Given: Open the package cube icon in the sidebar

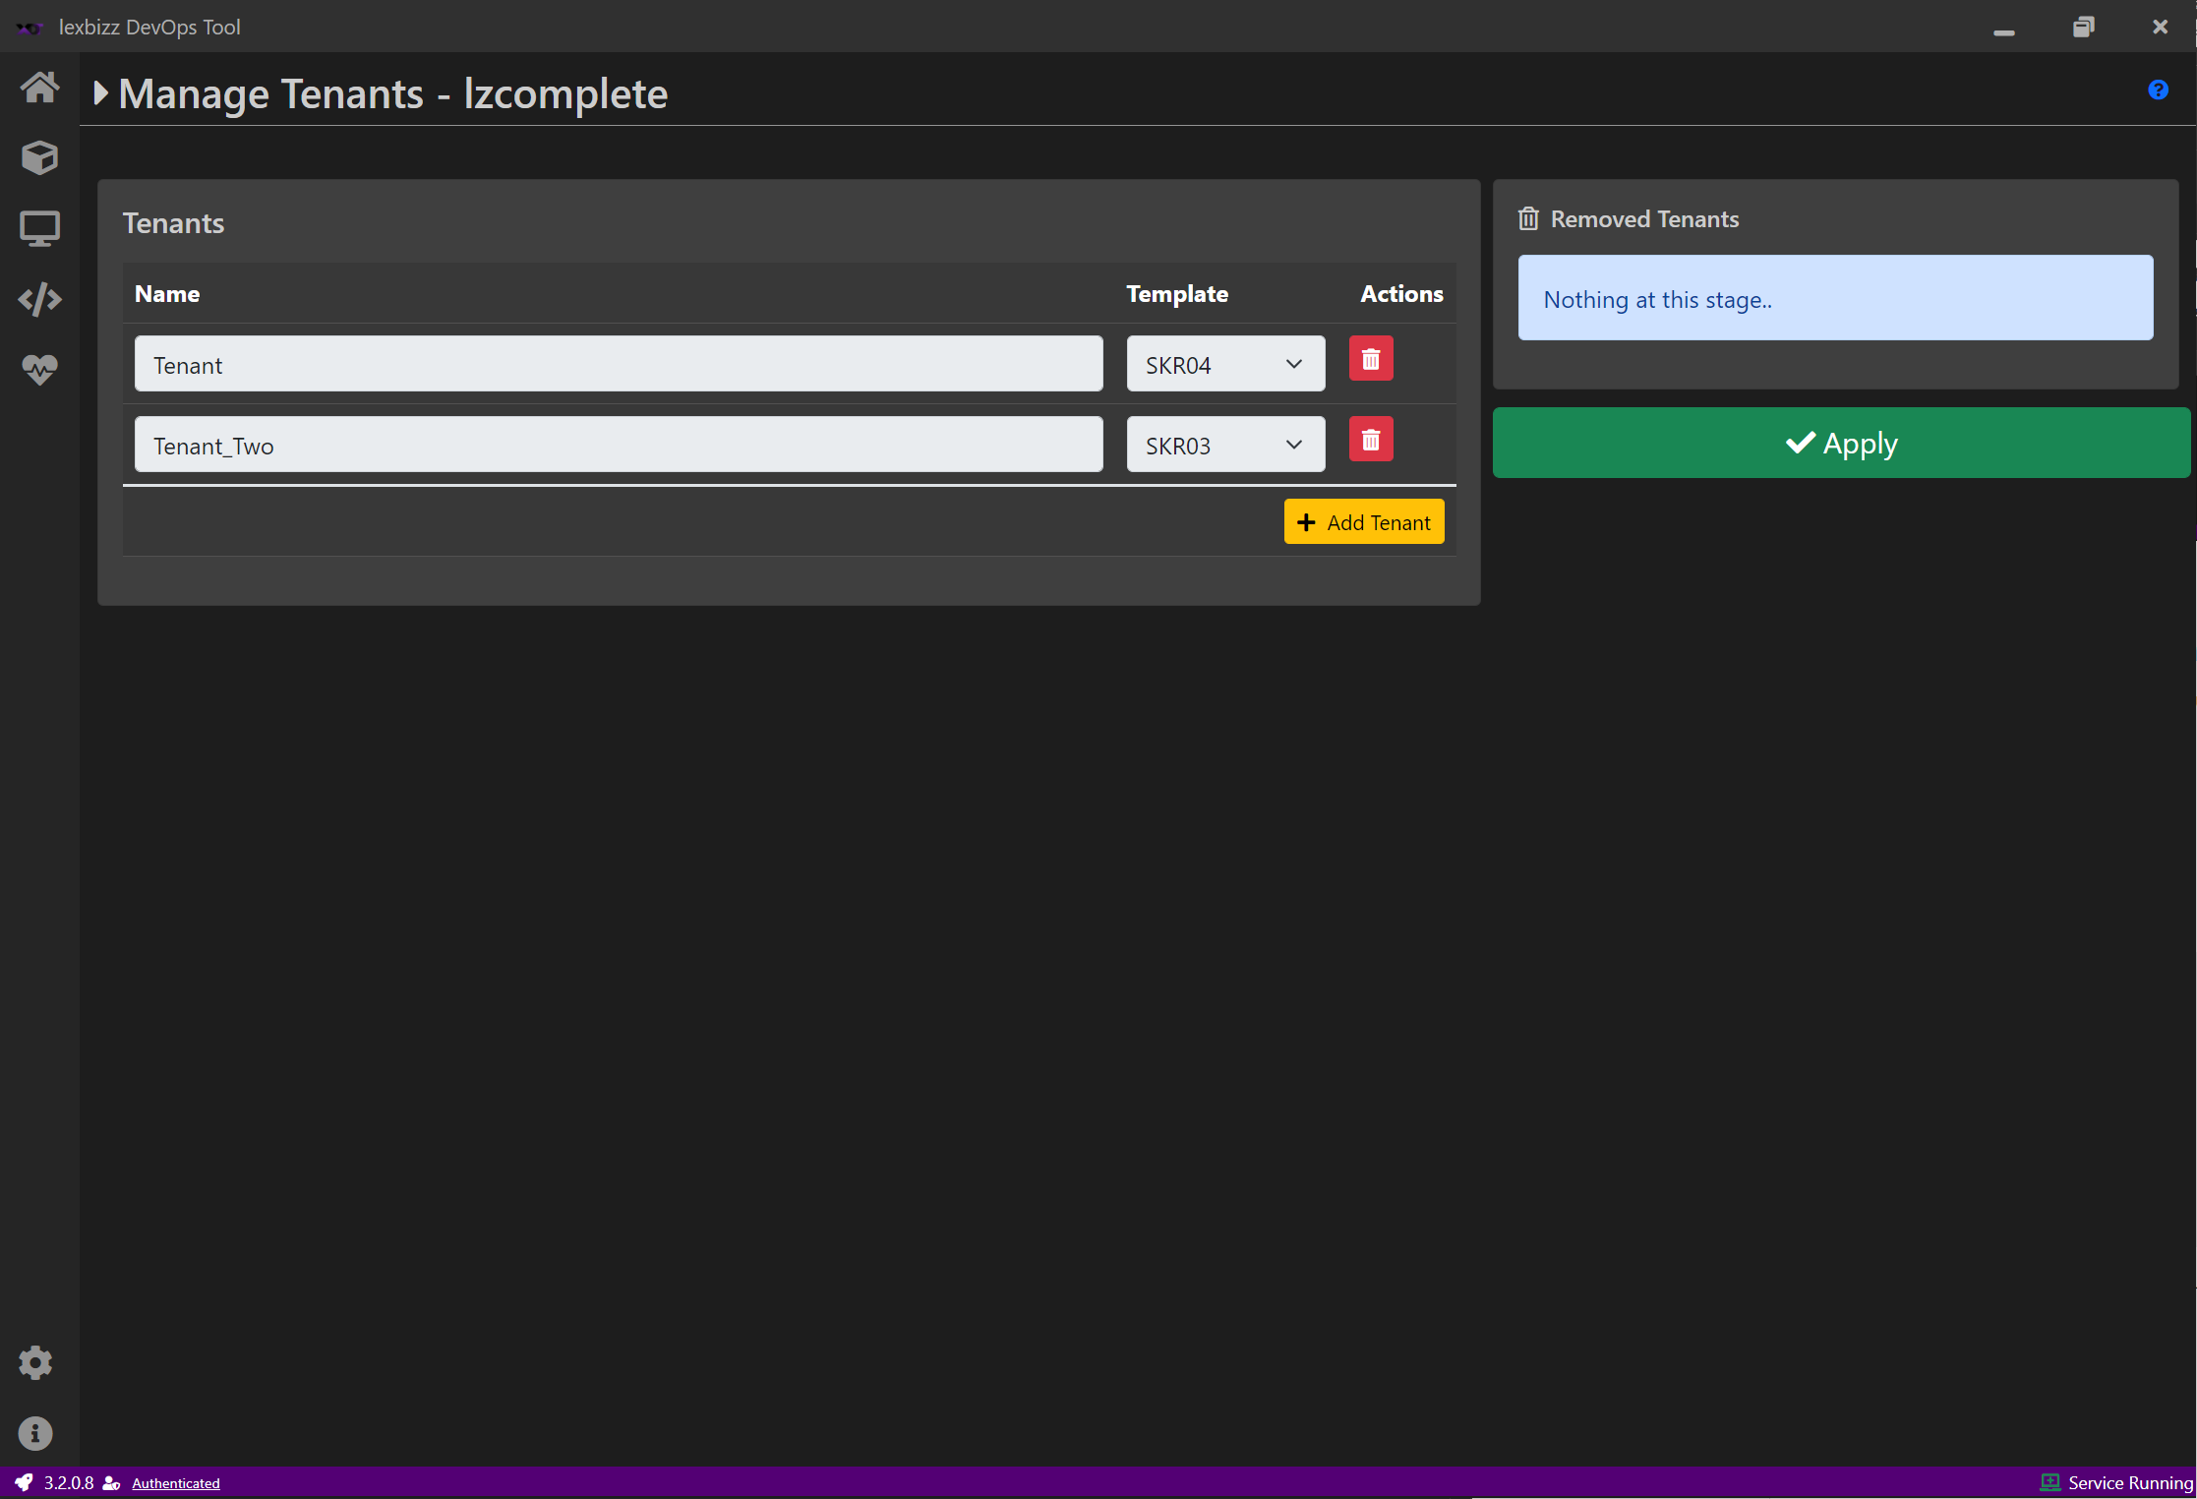Looking at the screenshot, I should pyautogui.click(x=39, y=157).
